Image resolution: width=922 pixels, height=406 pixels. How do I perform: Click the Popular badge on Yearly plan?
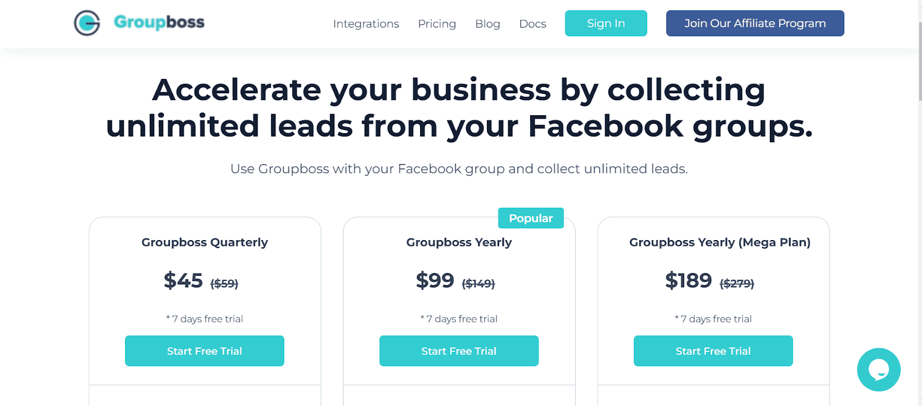(531, 218)
